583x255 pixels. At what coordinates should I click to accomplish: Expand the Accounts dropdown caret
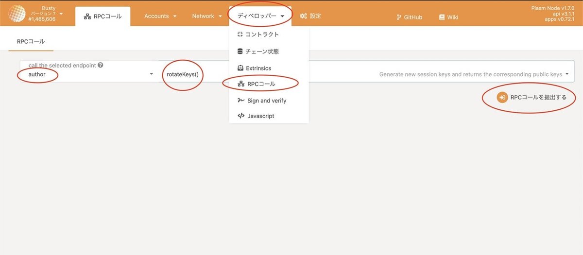click(175, 17)
